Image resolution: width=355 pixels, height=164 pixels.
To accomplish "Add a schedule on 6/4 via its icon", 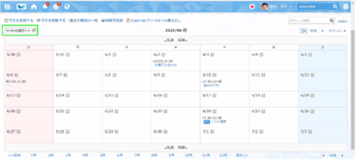I will coord(261,54).
